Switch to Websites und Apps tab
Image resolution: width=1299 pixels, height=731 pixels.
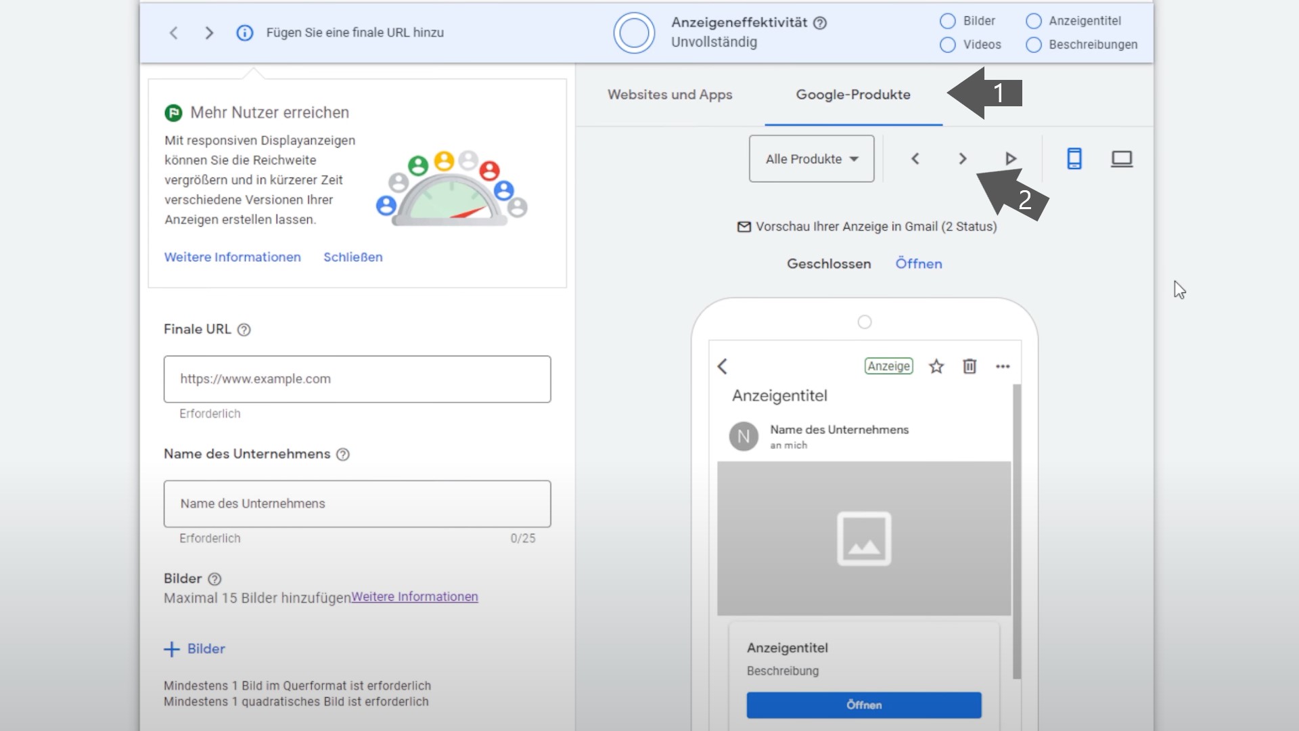point(670,95)
